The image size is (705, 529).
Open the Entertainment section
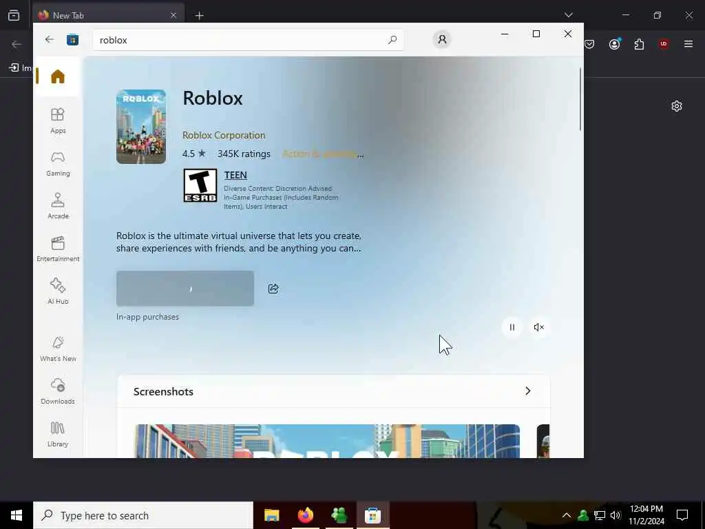58,249
